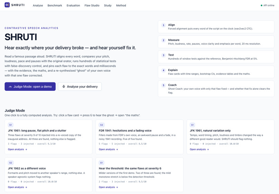
Task: Click the S2 badge on JFK 1962 card
Action: (11, 162)
